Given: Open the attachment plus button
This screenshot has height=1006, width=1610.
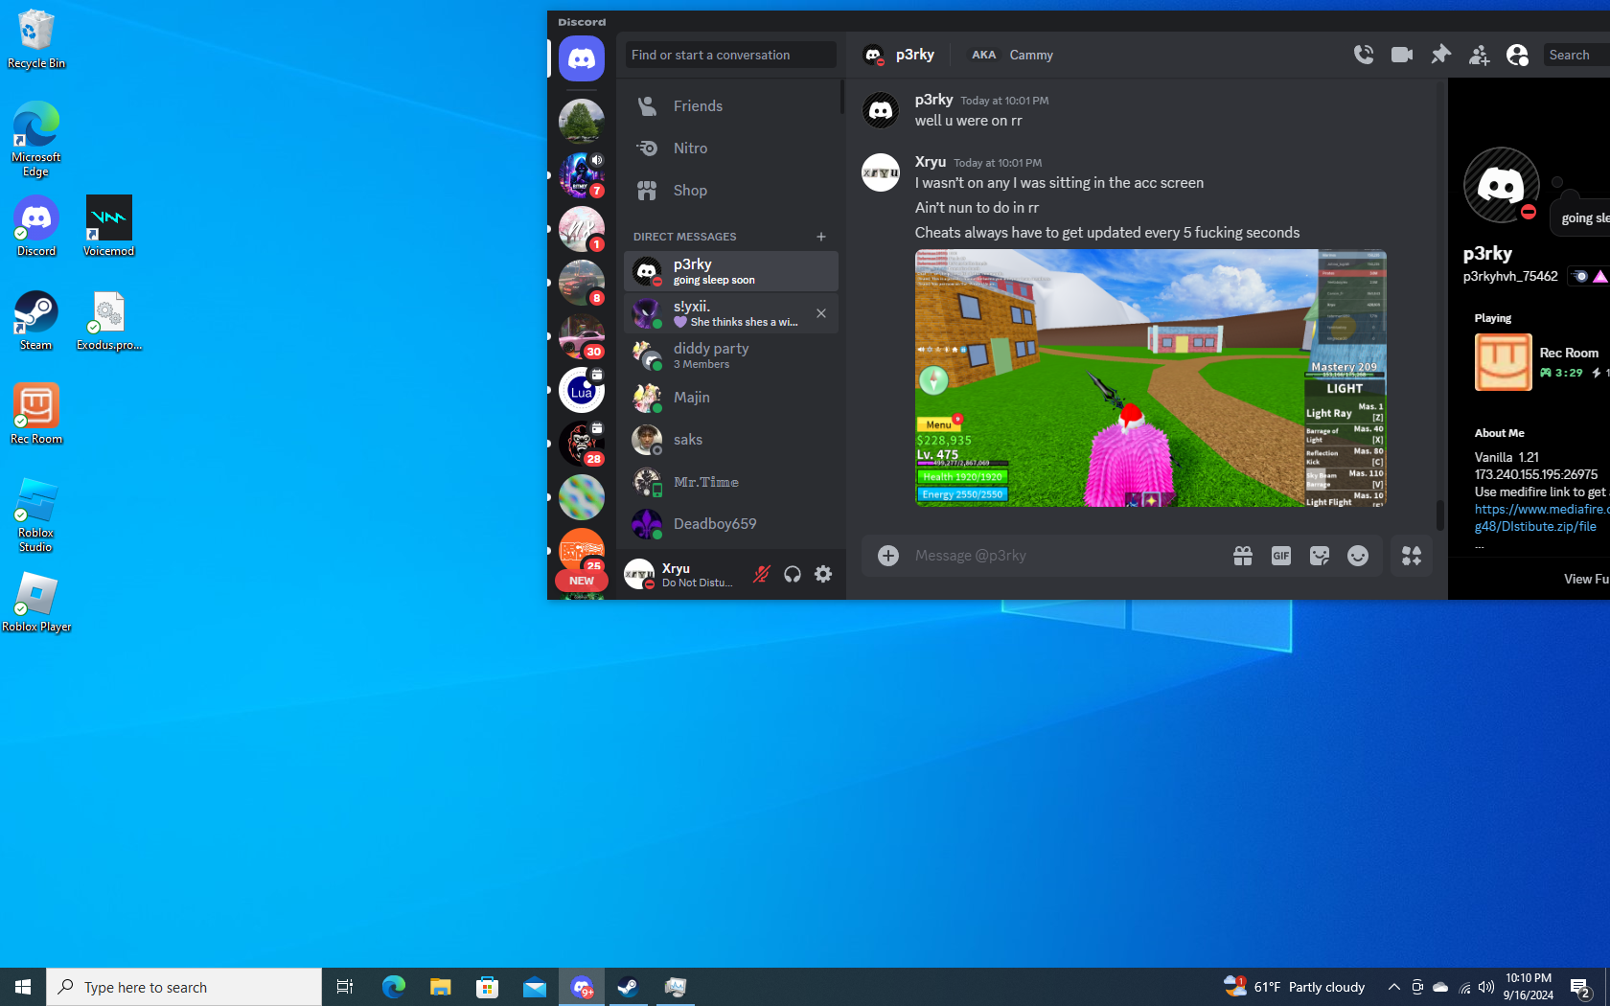Looking at the screenshot, I should 888,556.
